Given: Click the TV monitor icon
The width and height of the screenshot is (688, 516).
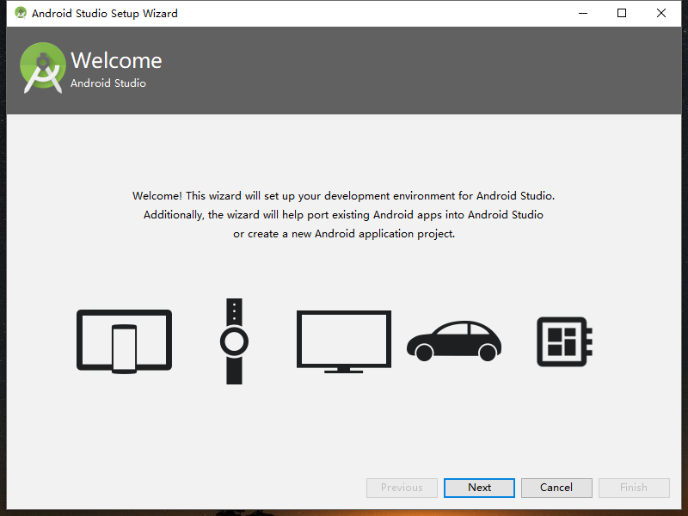Looking at the screenshot, I should click(x=344, y=341).
